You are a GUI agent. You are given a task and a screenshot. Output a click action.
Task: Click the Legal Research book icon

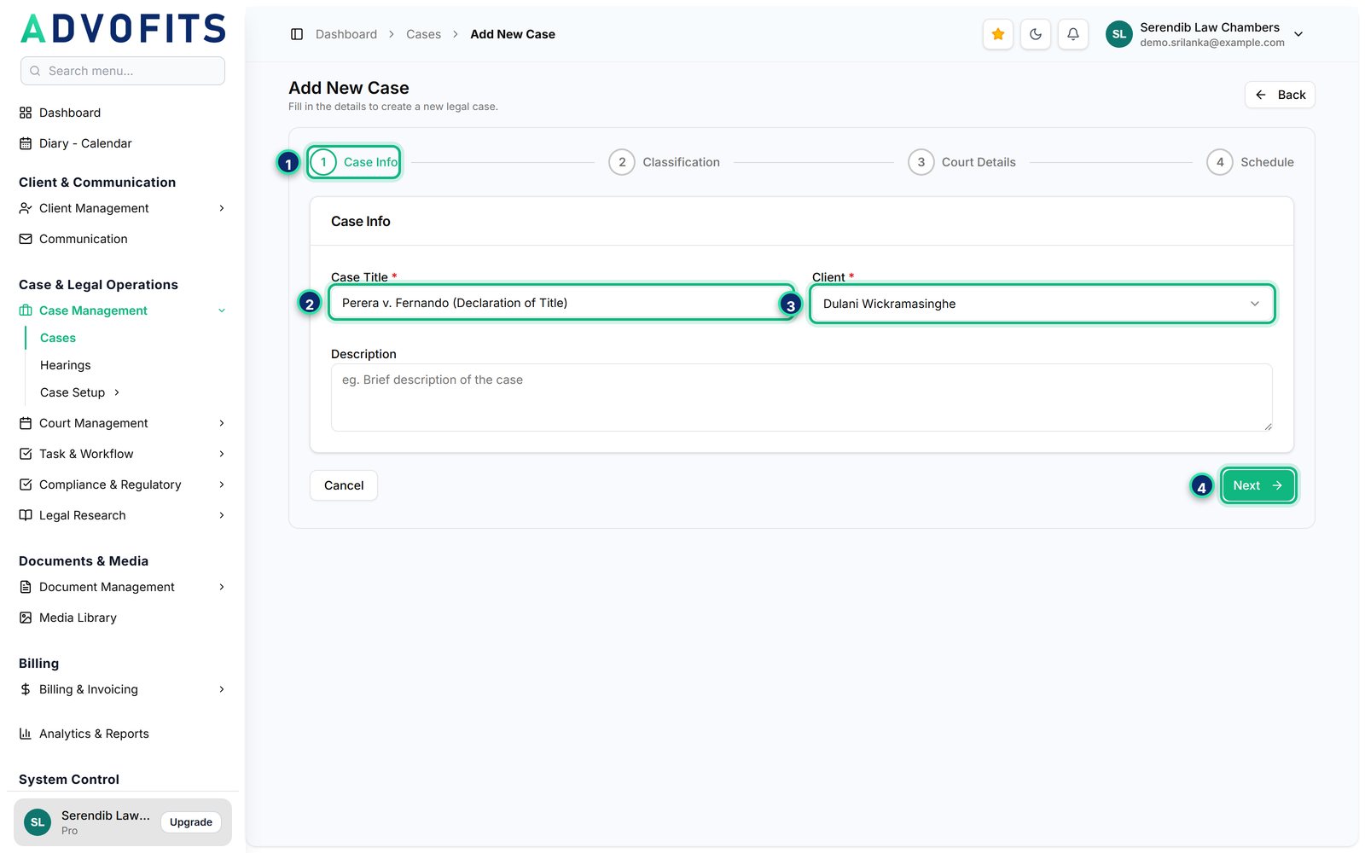(26, 515)
